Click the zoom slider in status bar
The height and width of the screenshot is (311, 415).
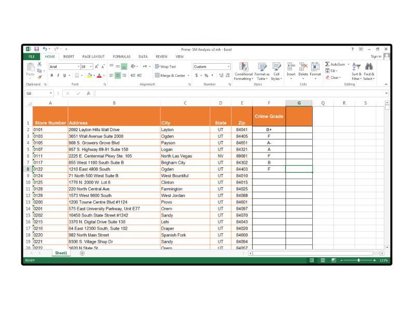pos(358,260)
